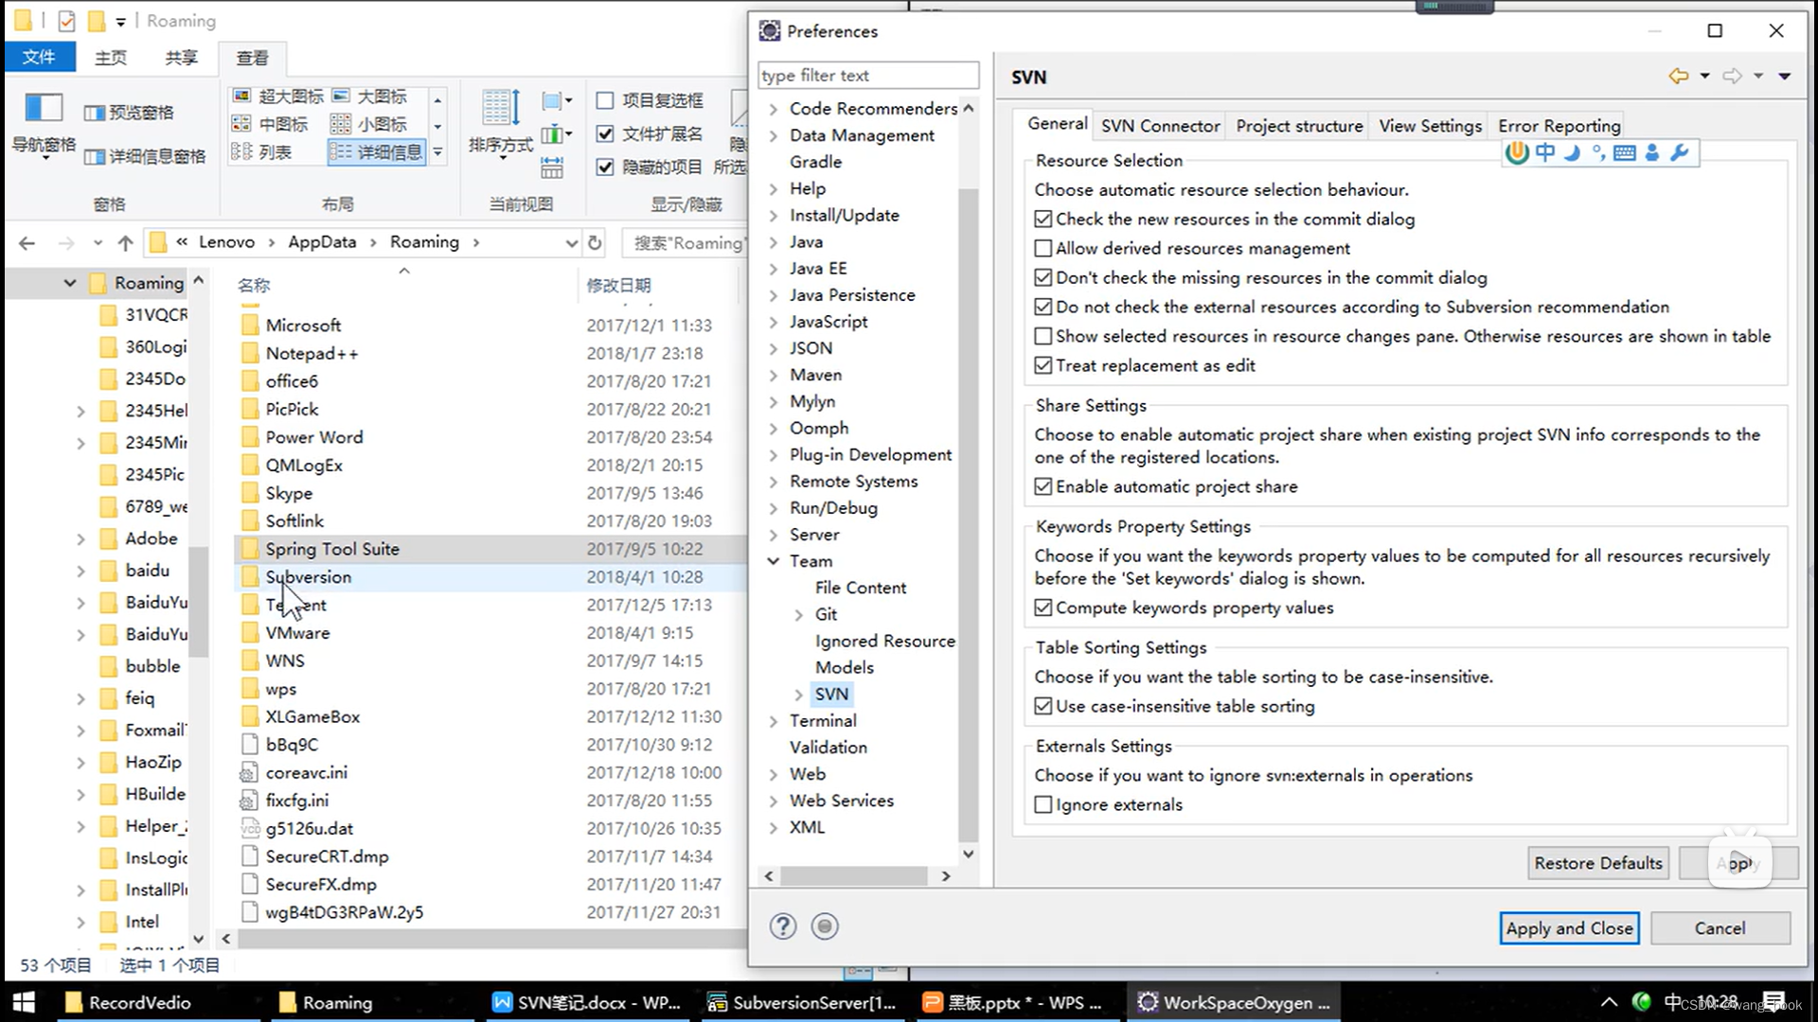Click the Cancel button in Preferences
The image size is (1818, 1022).
point(1720,928)
